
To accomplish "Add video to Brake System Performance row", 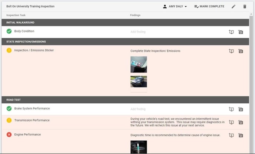I will tap(231, 109).
